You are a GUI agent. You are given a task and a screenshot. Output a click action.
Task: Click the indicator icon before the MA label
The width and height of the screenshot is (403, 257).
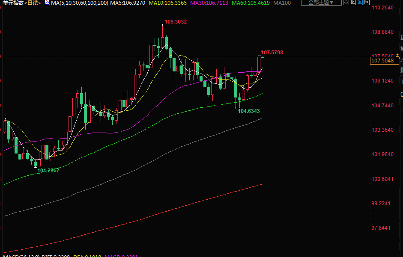pos(48,3)
